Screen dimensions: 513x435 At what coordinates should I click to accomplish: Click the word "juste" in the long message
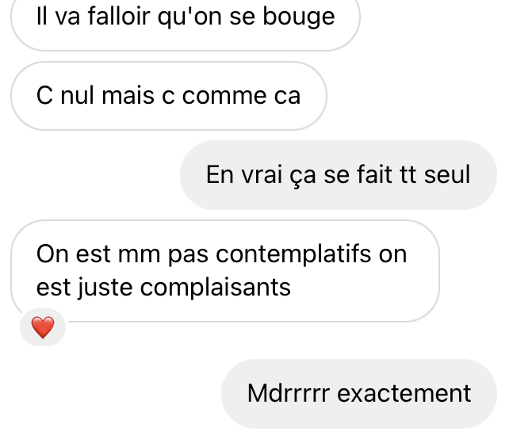(105, 288)
